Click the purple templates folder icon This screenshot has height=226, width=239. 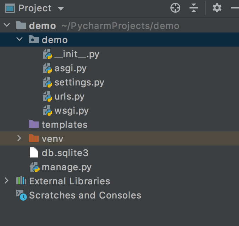(x=34, y=124)
